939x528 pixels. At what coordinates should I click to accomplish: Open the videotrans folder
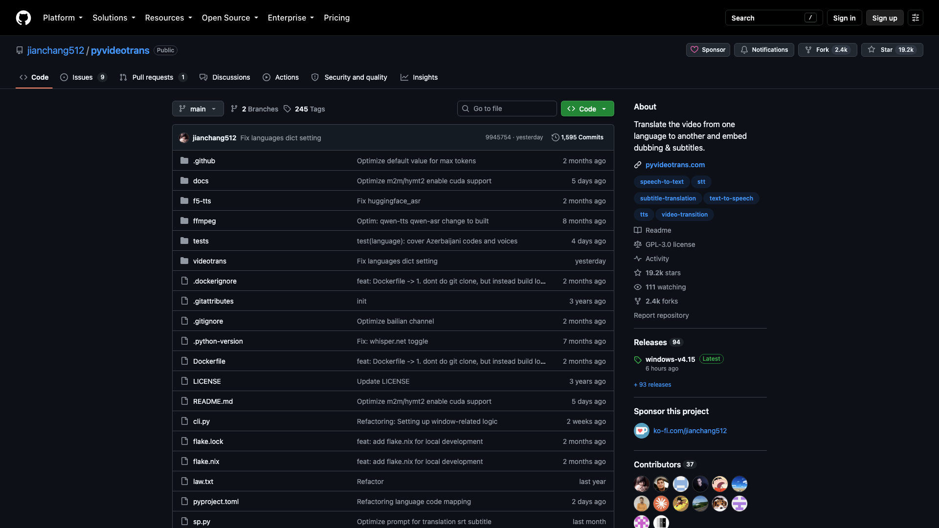tap(209, 261)
